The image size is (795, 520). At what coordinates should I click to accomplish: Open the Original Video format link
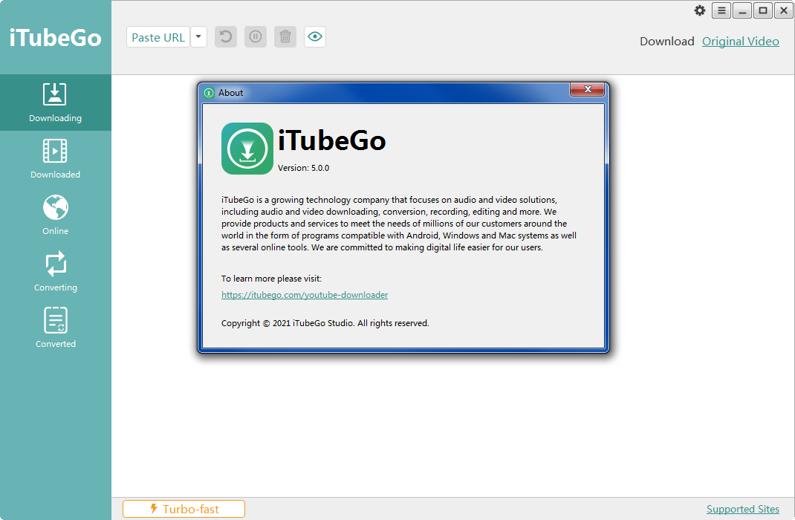click(x=740, y=42)
